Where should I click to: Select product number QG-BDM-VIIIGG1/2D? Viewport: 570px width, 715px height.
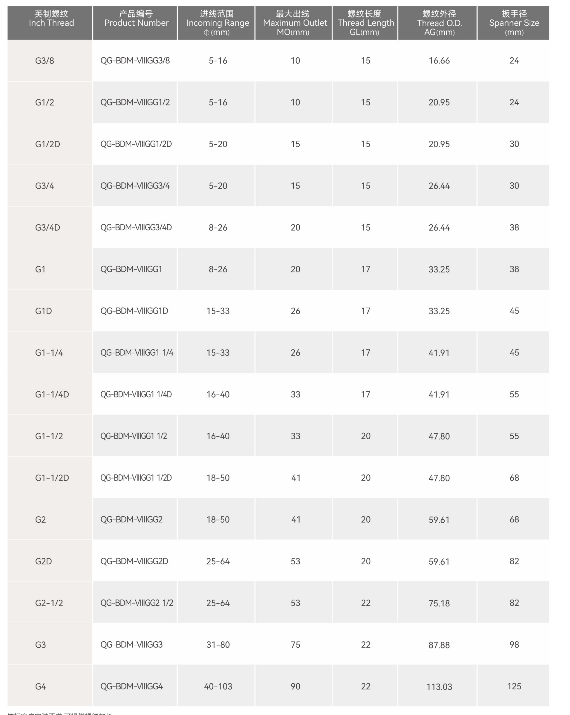tap(136, 144)
